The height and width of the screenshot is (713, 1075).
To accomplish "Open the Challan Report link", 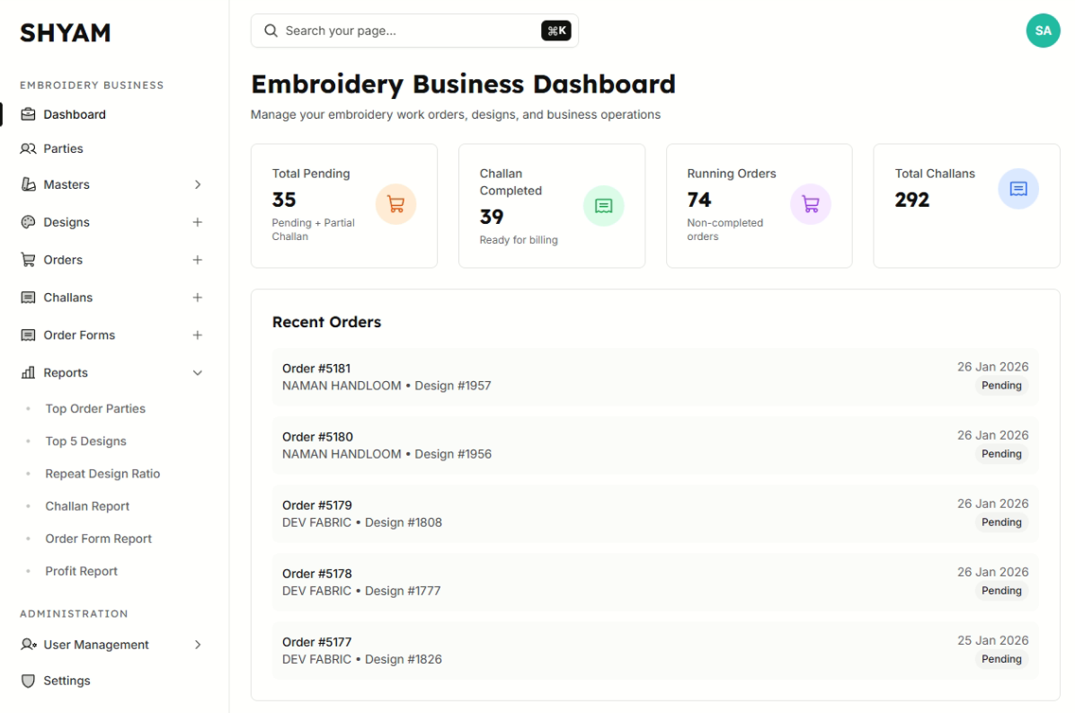I will coord(87,506).
